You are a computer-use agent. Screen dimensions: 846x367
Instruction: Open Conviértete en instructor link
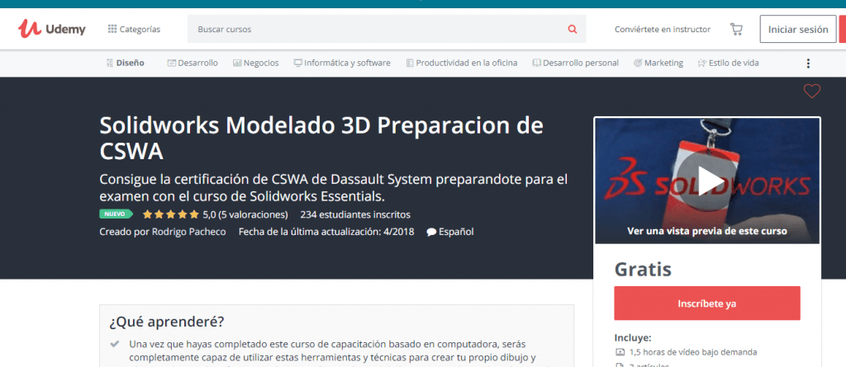662,29
